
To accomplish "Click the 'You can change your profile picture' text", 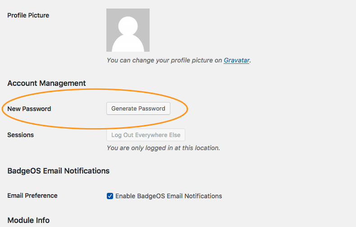I will 164,60.
